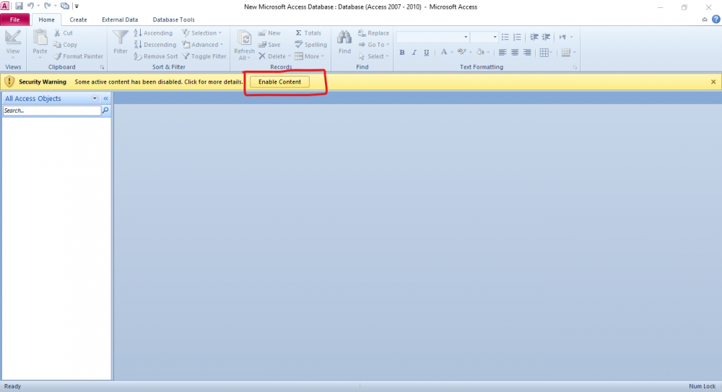This screenshot has width=722, height=392.
Task: Click into the navigation pane Search box
Action: click(x=51, y=110)
